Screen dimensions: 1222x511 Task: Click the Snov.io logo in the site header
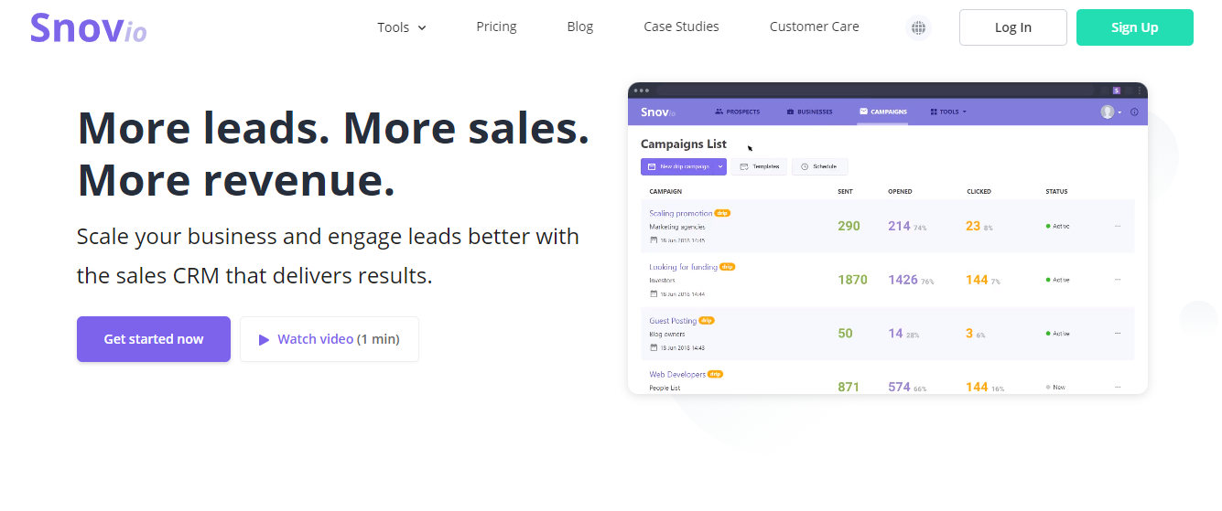tap(88, 28)
